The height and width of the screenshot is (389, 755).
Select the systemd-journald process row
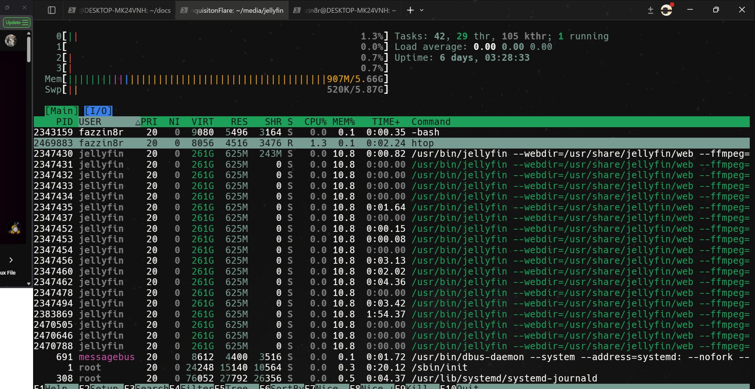[x=391, y=378]
